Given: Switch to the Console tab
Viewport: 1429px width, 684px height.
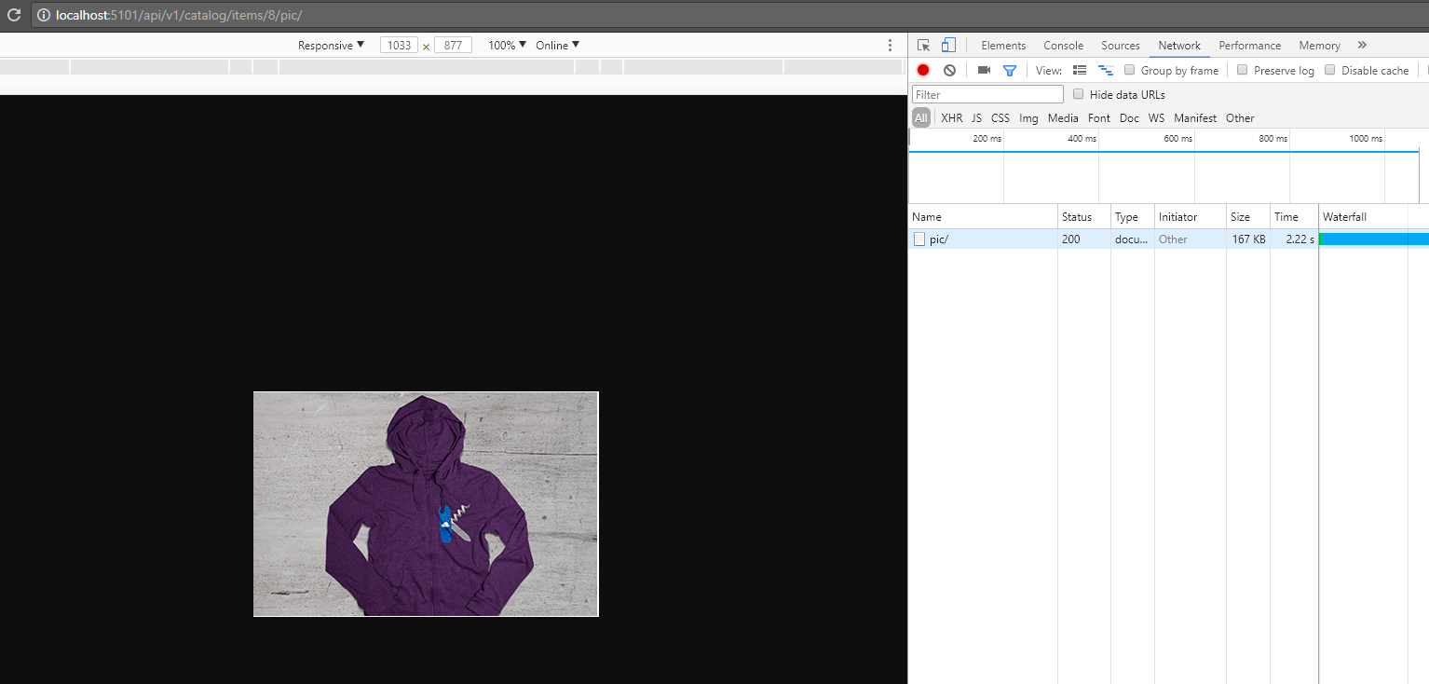Looking at the screenshot, I should tap(1063, 45).
